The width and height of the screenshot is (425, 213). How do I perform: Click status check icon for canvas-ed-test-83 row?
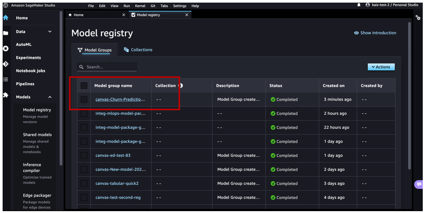pos(273,155)
